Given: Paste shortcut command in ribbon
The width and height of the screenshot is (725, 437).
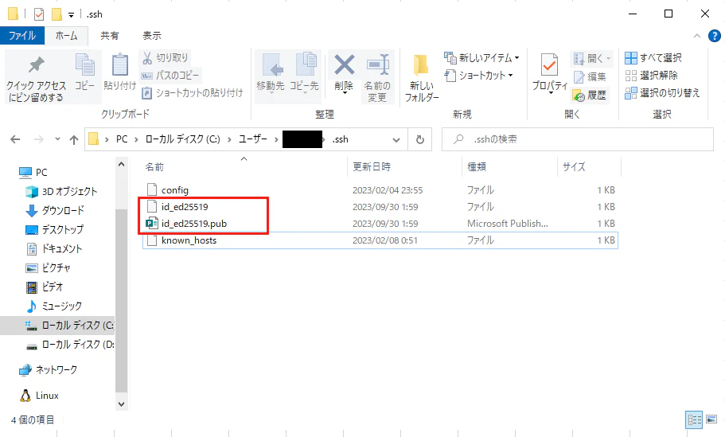Looking at the screenshot, I should click(193, 93).
